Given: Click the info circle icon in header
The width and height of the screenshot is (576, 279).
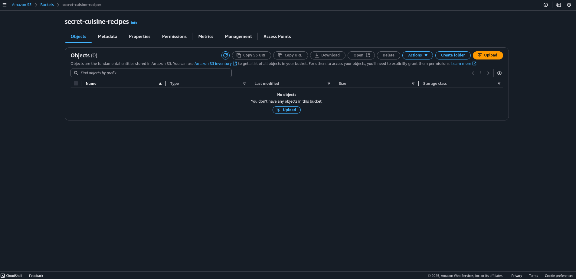Looking at the screenshot, I should click(x=546, y=5).
